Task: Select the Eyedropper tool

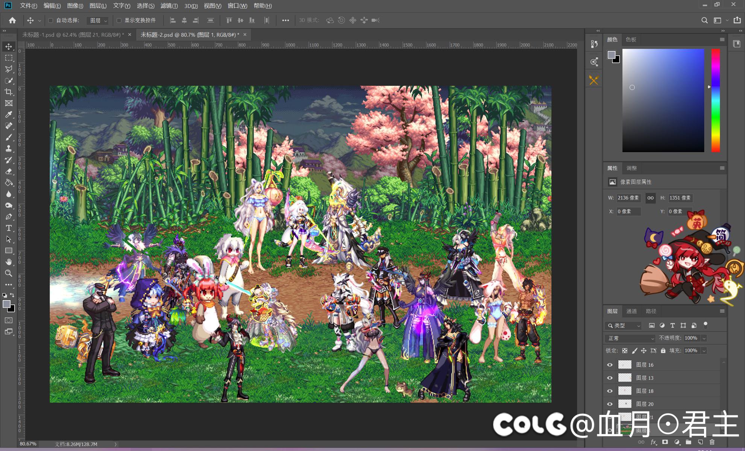Action: pos(9,114)
